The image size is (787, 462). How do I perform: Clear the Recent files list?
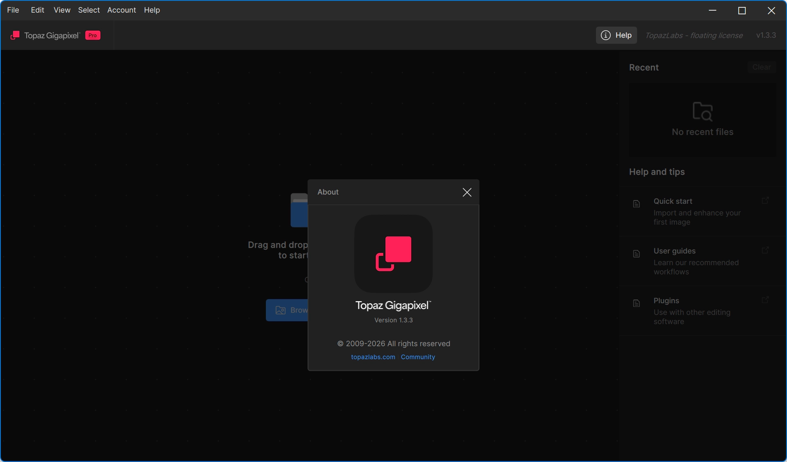pyautogui.click(x=761, y=67)
